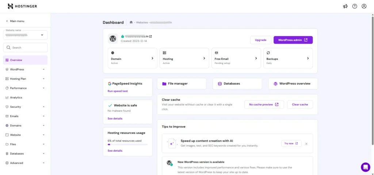
Task: Expand the WordPress sidebar section
Action: 44,69
